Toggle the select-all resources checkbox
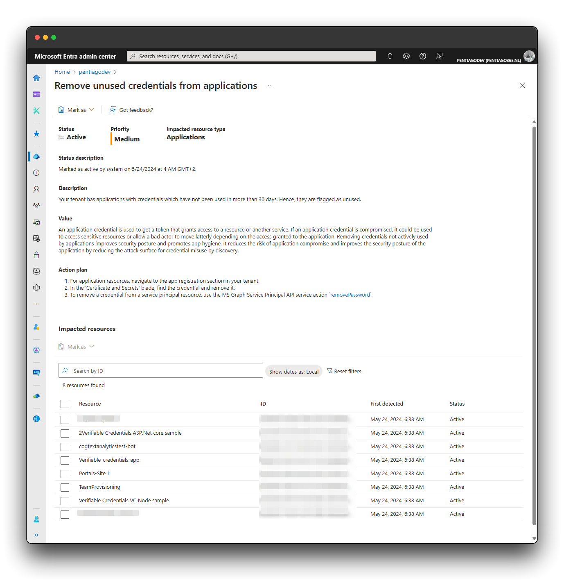The width and height of the screenshot is (564, 583). [65, 404]
